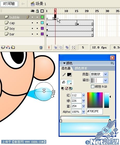Select the right gradient color stop
Viewport: 120px width, 145px height.
tap(110, 121)
